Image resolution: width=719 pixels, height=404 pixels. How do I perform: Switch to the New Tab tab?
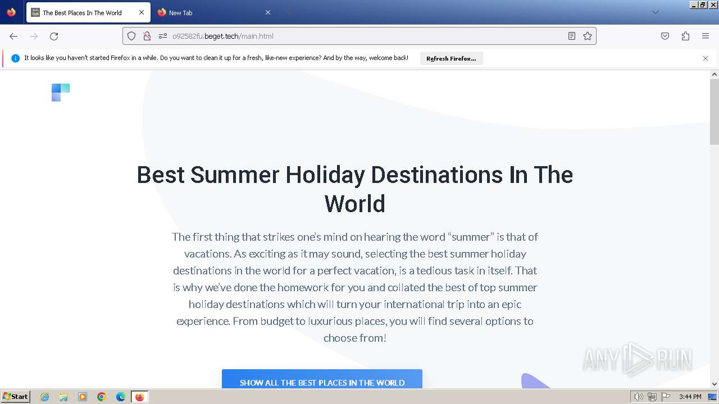[214, 12]
